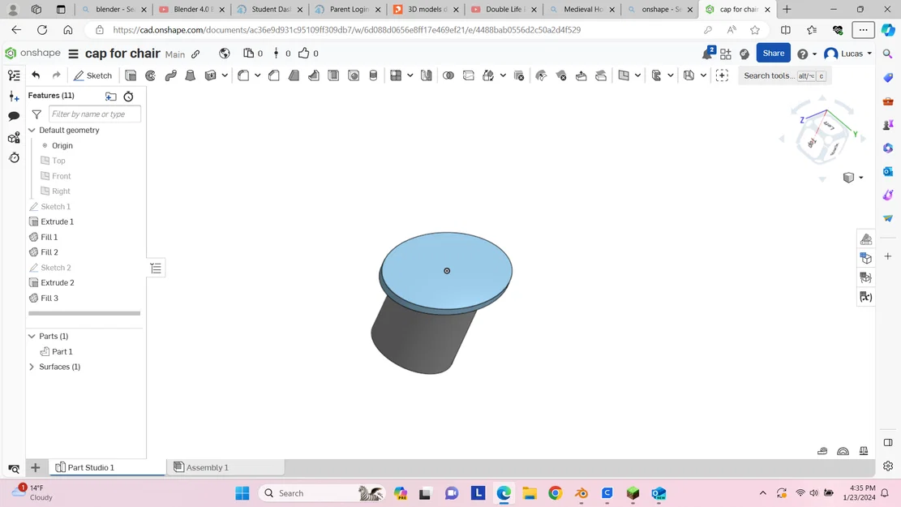
Task: Open the Insert new element sidebar icon
Action: [x=14, y=96]
